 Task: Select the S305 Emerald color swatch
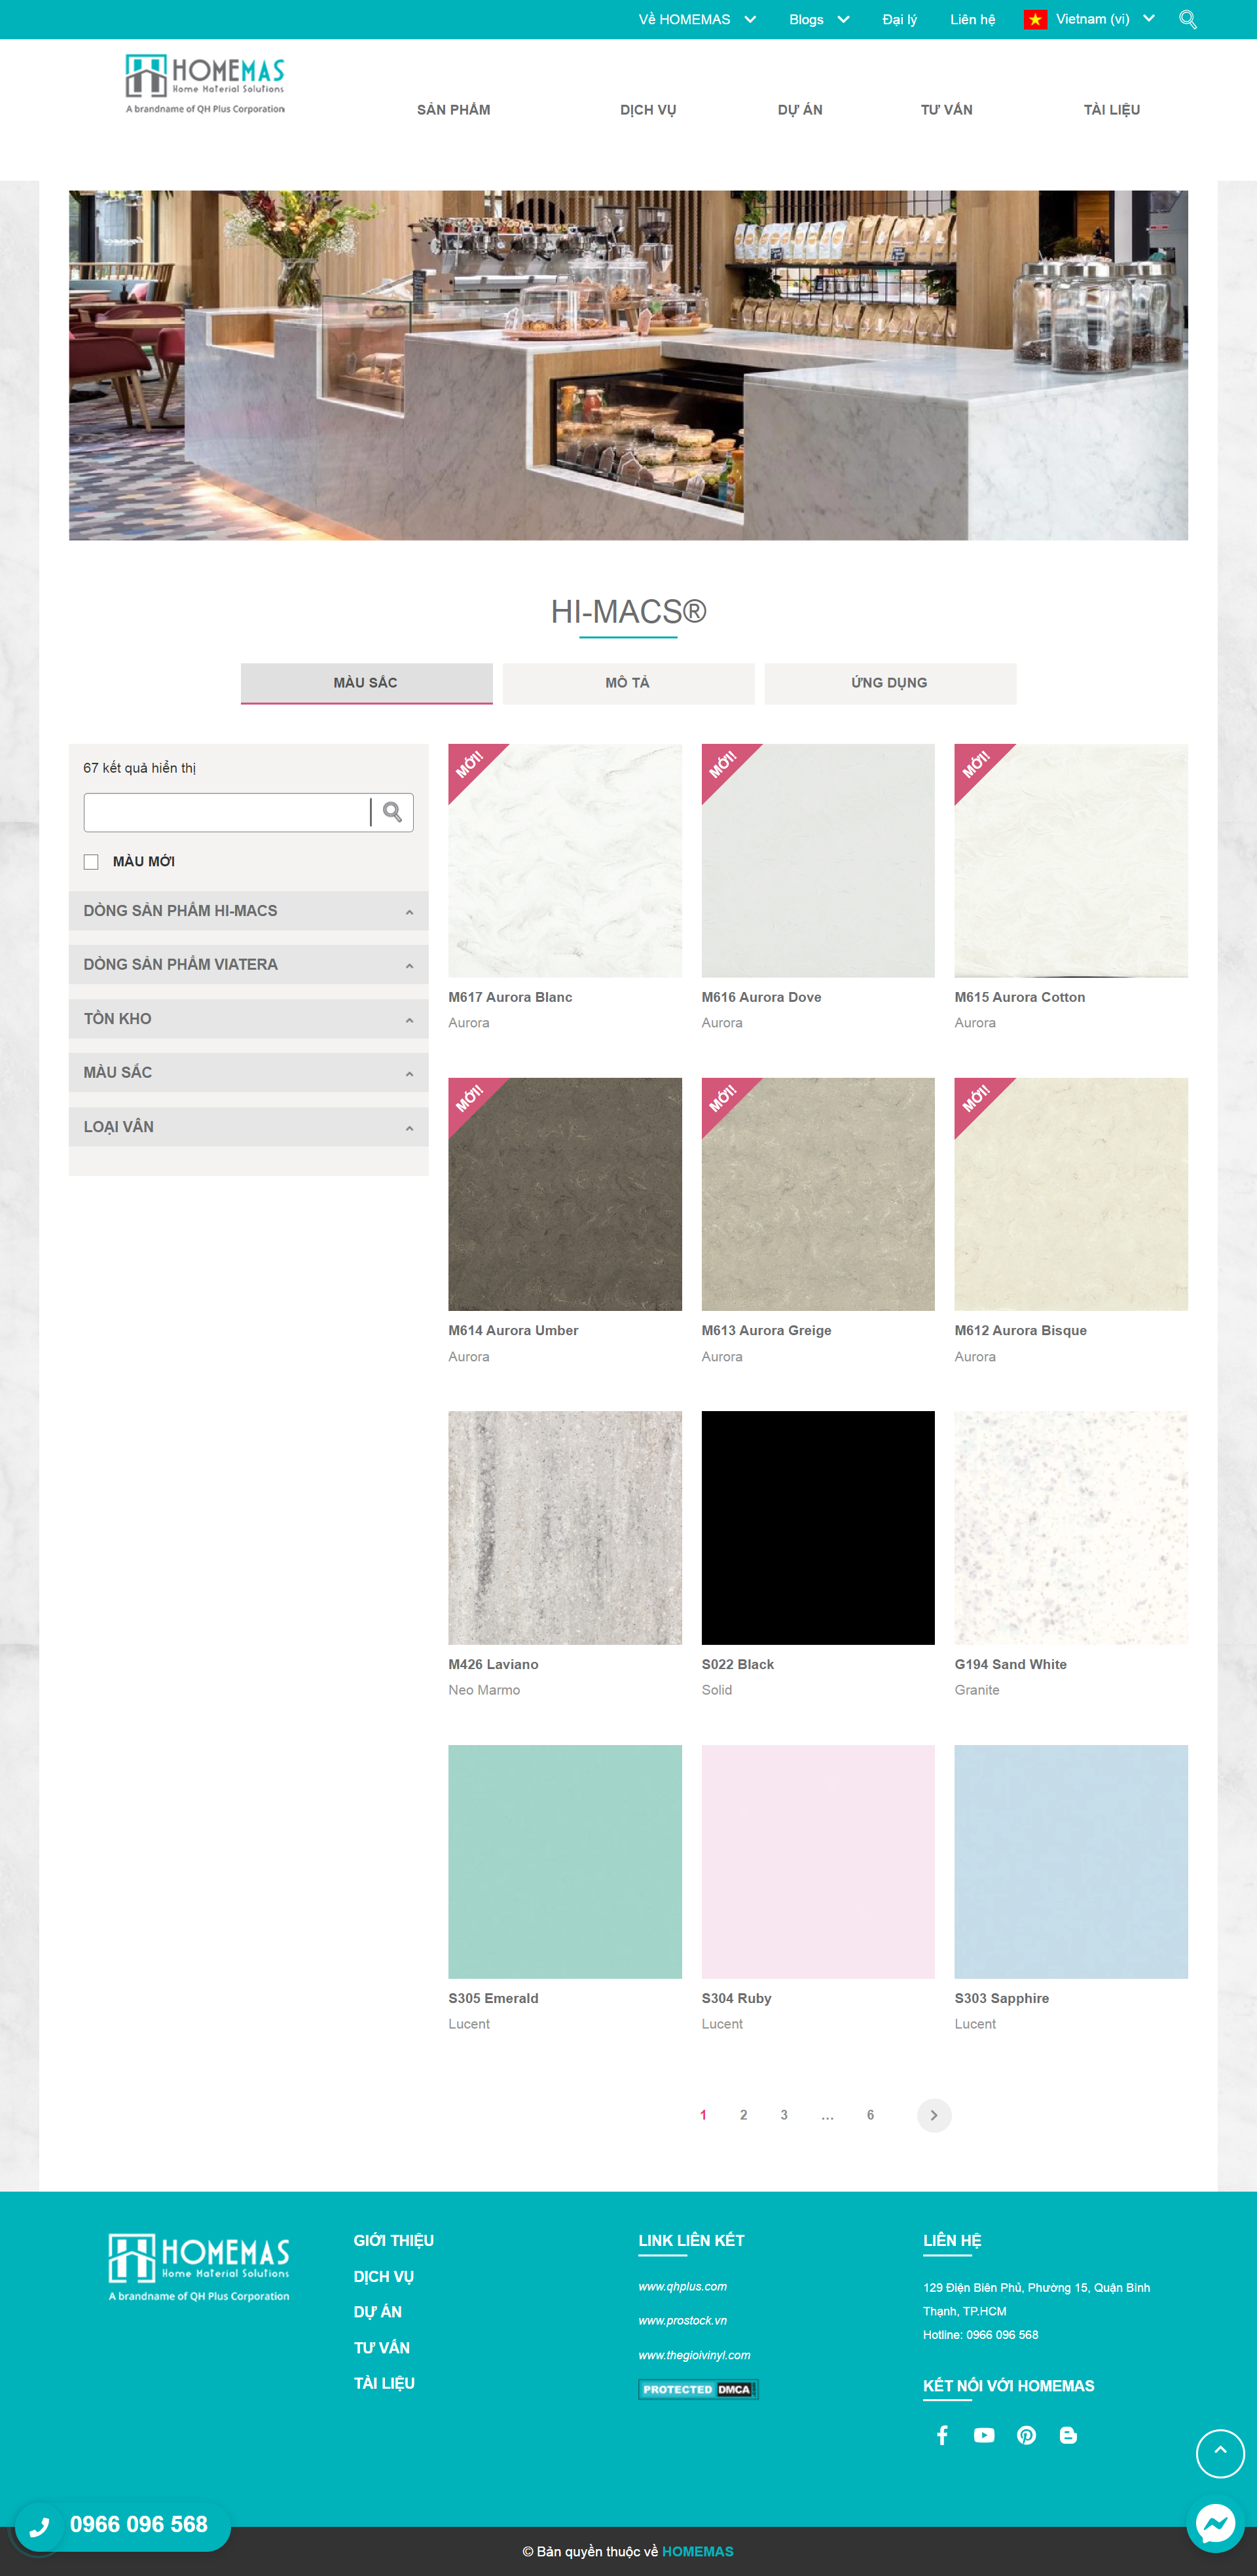click(x=565, y=1861)
